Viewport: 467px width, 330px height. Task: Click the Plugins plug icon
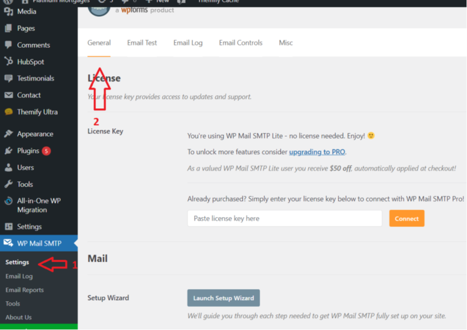pos(8,151)
